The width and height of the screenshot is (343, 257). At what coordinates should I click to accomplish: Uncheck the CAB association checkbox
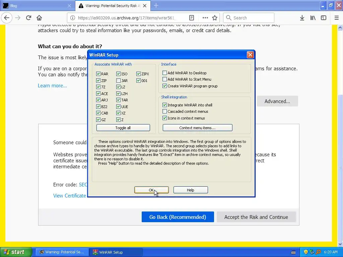tap(98, 113)
